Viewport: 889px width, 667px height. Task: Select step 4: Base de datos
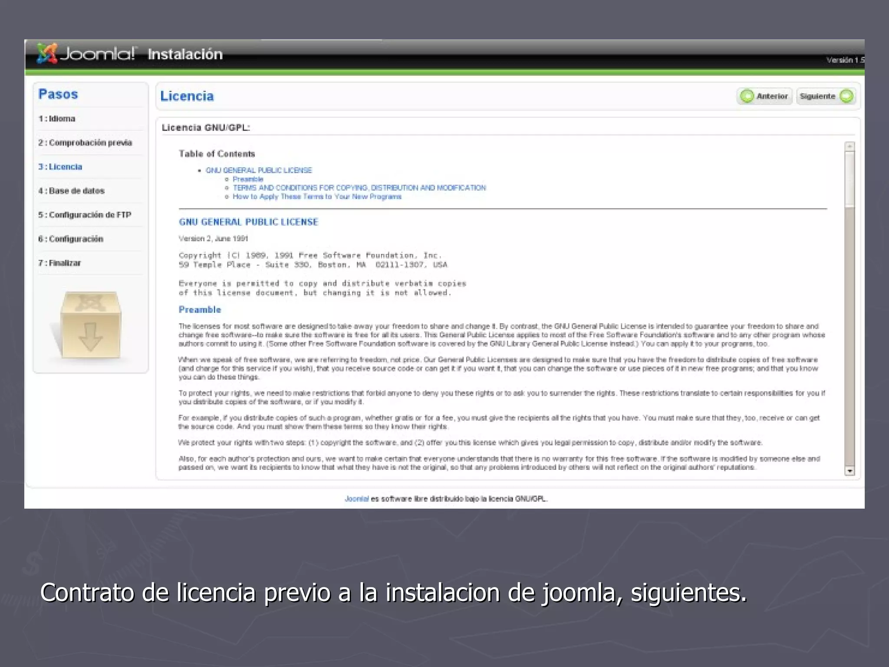click(72, 191)
